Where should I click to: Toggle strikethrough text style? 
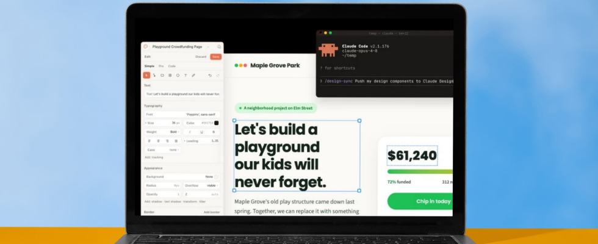(x=214, y=132)
